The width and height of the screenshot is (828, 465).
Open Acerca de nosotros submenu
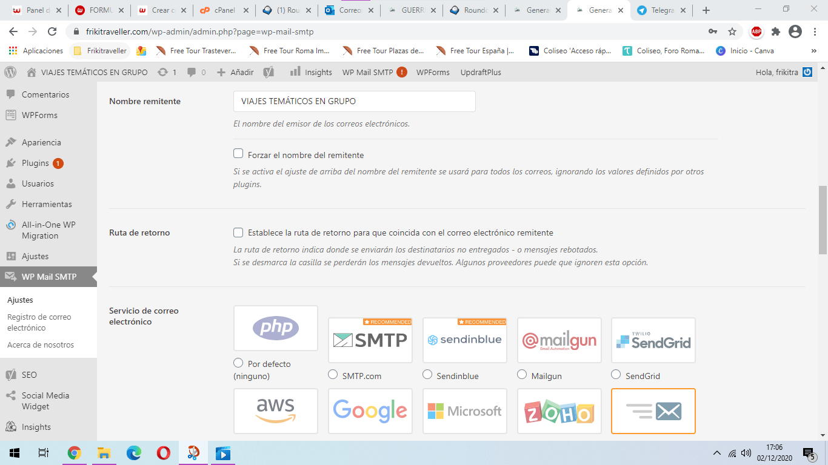tap(41, 345)
